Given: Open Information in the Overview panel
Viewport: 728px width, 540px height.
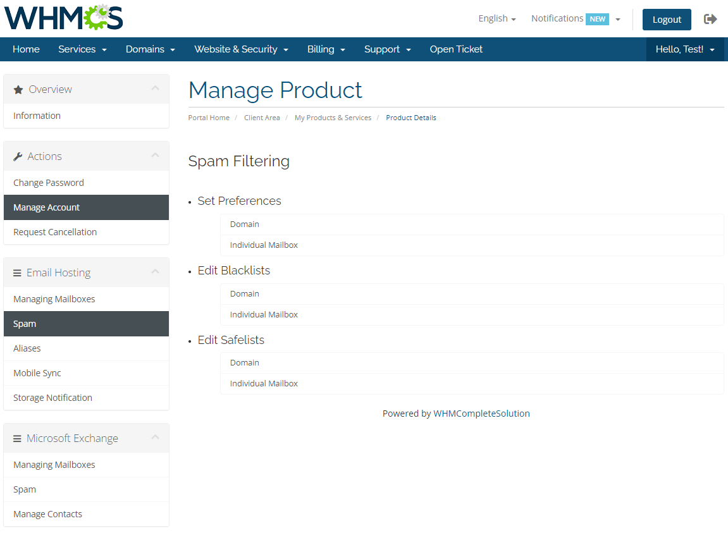Looking at the screenshot, I should tap(87, 116).
